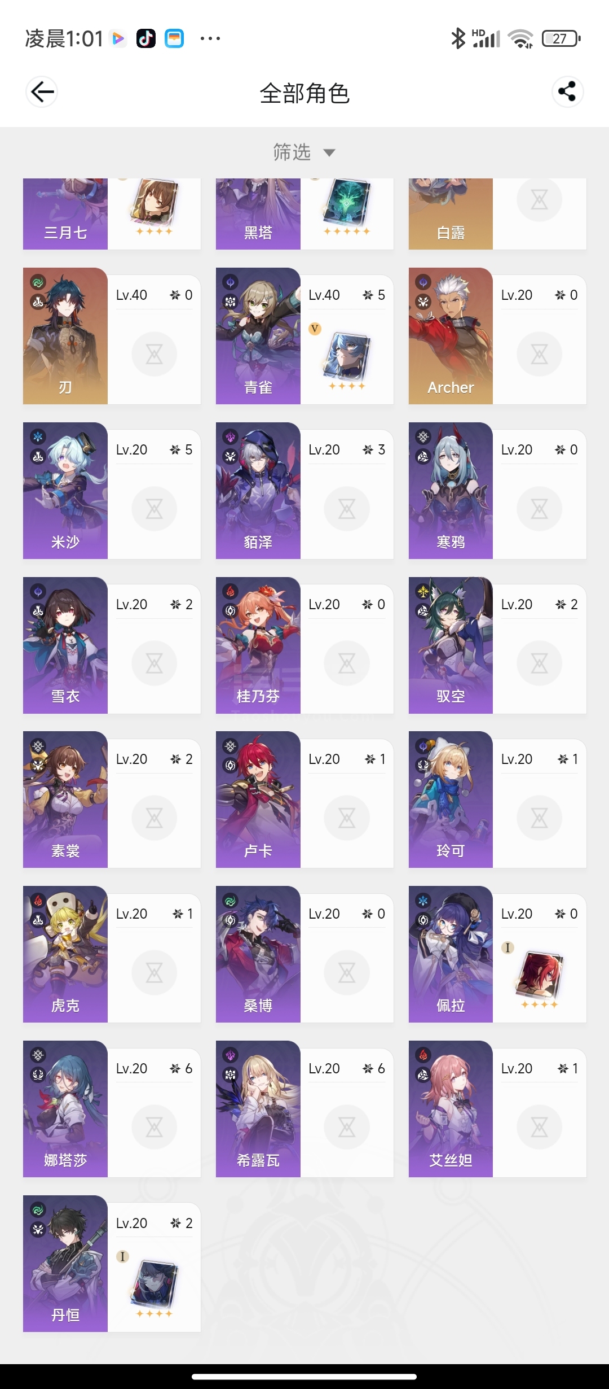Tap the TikTok notification icon in status bar
The width and height of the screenshot is (609, 1389).
point(146,38)
